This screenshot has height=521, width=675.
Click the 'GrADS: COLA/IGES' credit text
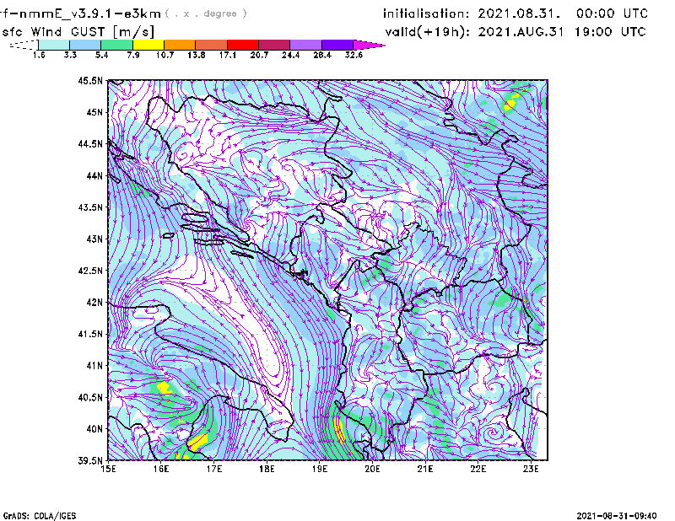coord(40,516)
